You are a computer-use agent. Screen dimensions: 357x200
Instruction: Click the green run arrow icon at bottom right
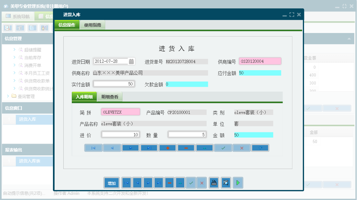(238, 183)
